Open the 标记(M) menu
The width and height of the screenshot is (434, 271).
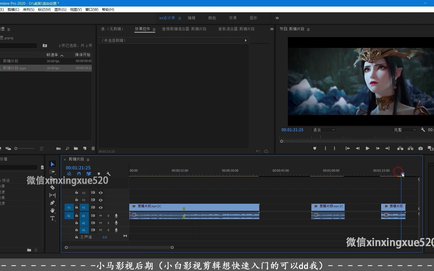tap(44, 10)
